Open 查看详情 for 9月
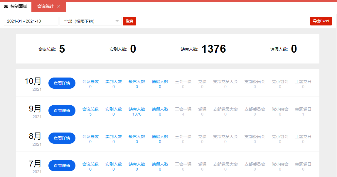337x177 pixels. tap(62, 111)
